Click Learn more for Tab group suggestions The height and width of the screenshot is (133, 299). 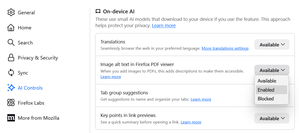(201, 99)
